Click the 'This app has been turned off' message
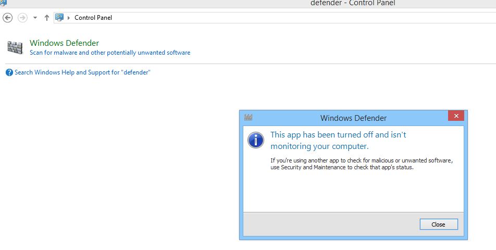 pos(338,140)
